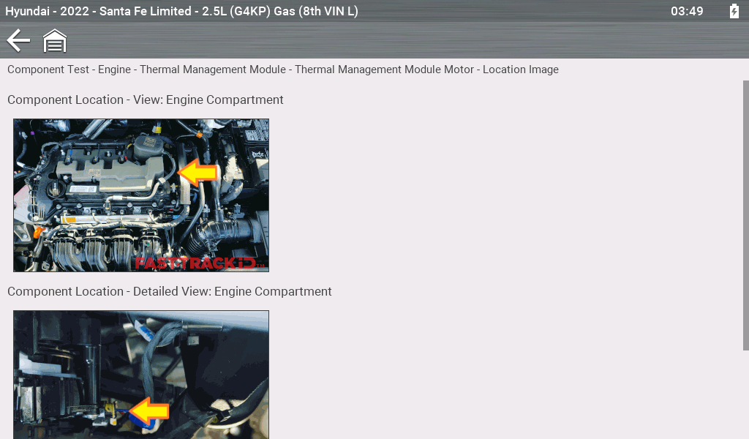Tap the 03:49 clock display
Screen dimensions: 749x439
687,11
